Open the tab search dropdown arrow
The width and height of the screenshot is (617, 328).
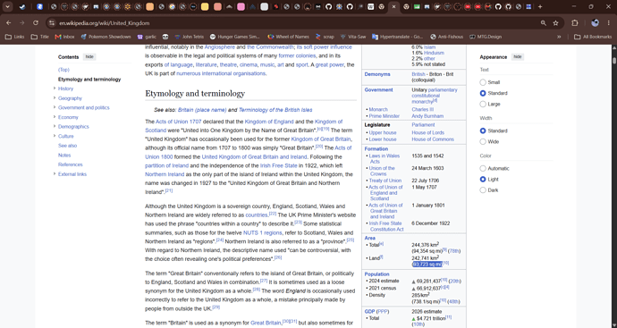point(7,6)
